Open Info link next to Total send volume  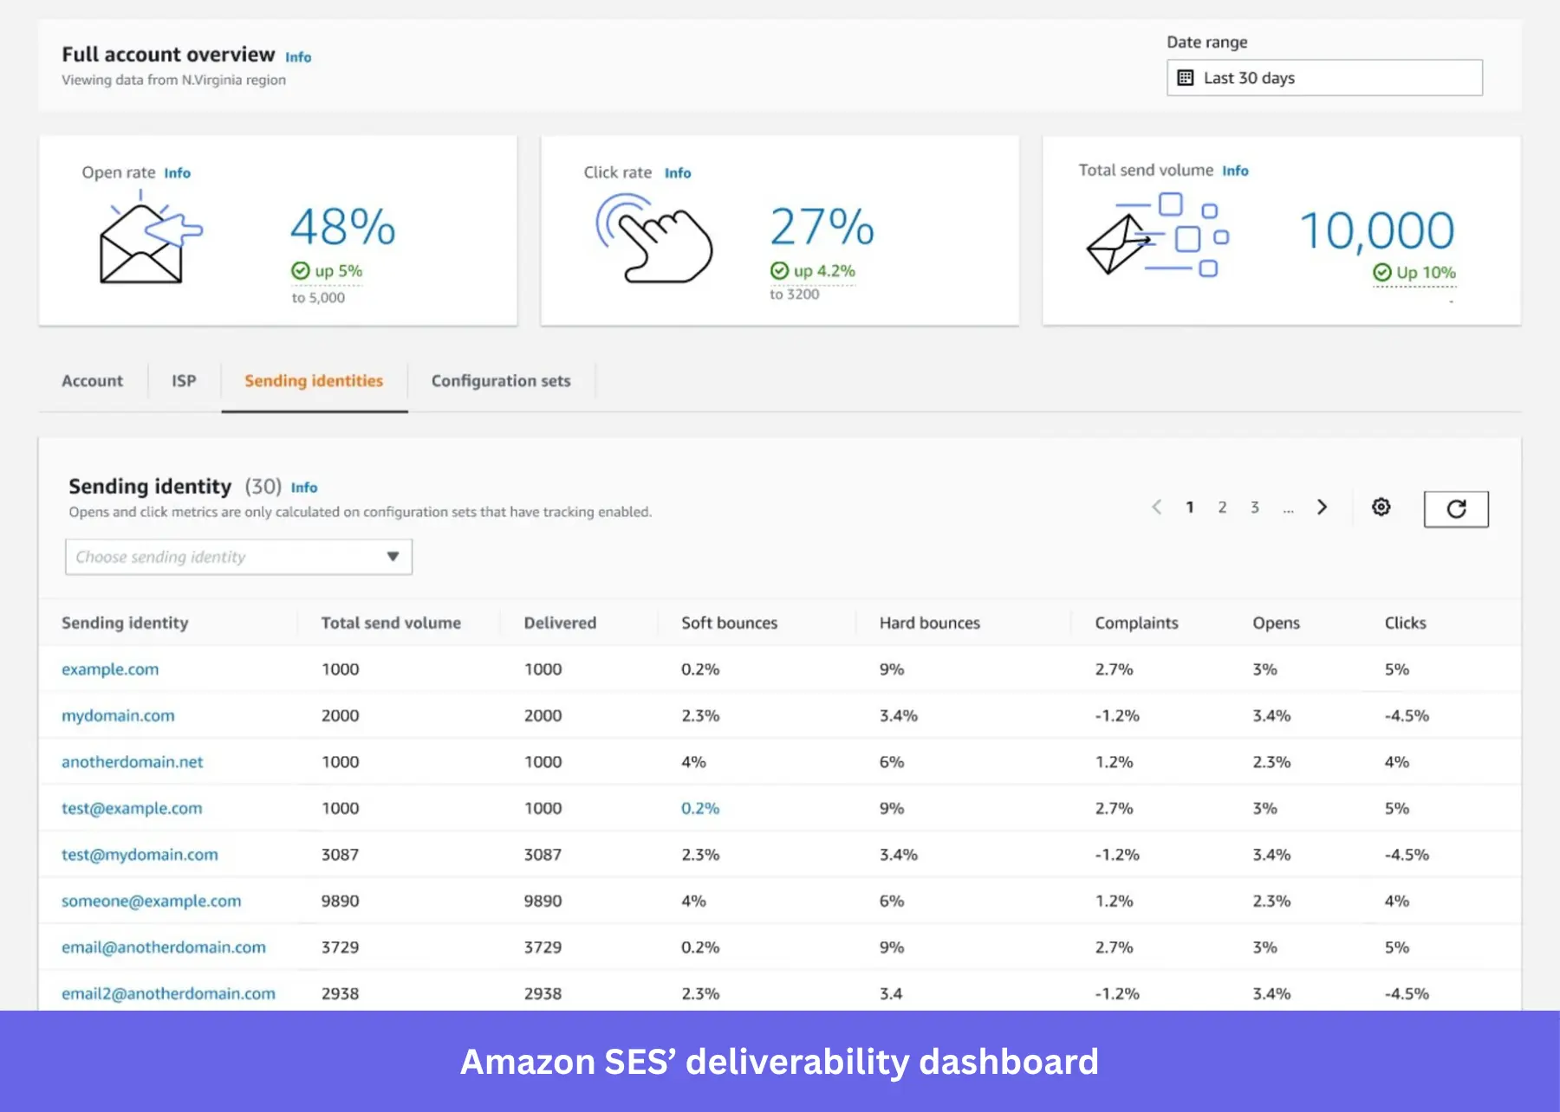1235,171
